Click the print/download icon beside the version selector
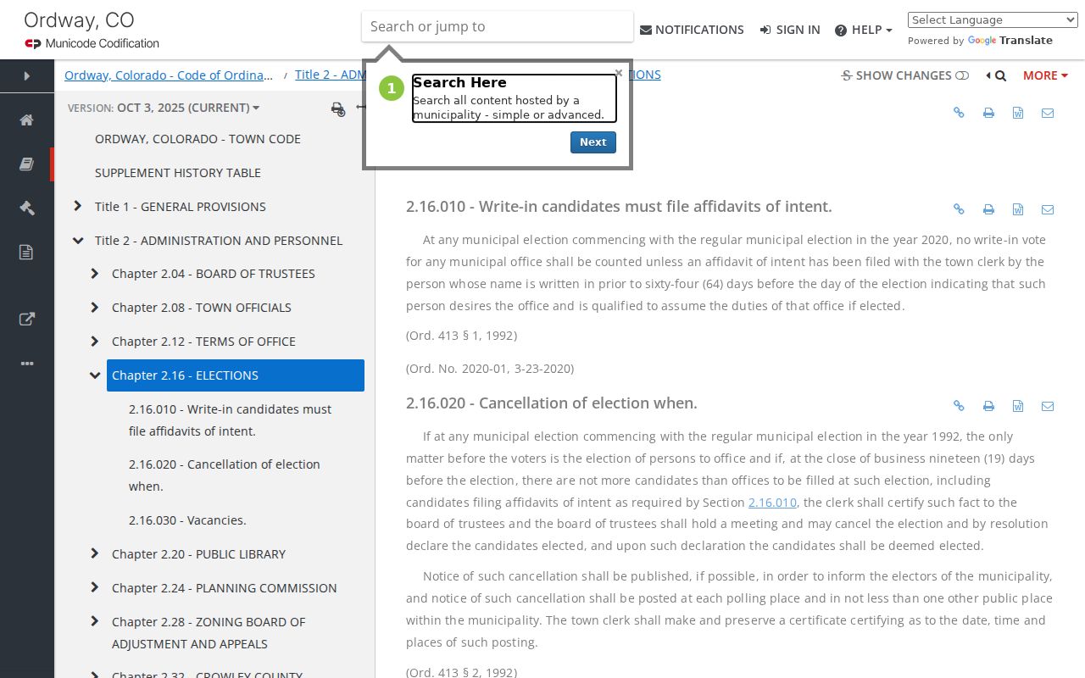 (338, 108)
